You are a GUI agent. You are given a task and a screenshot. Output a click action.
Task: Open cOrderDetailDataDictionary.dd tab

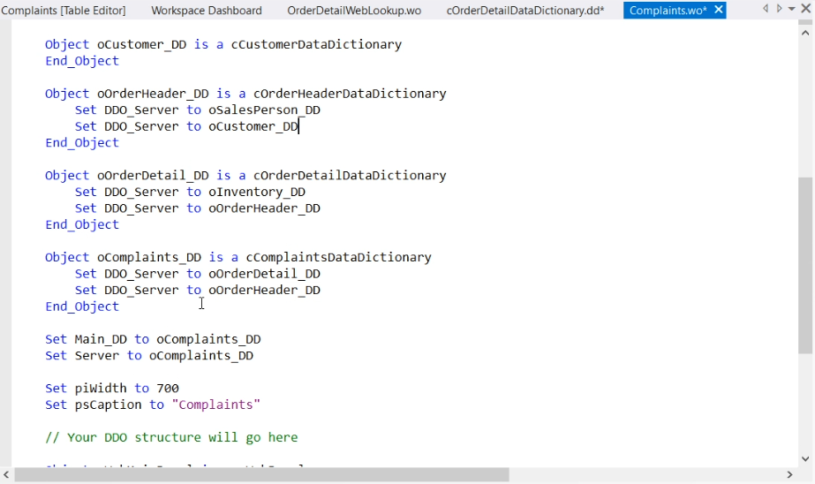(x=525, y=11)
